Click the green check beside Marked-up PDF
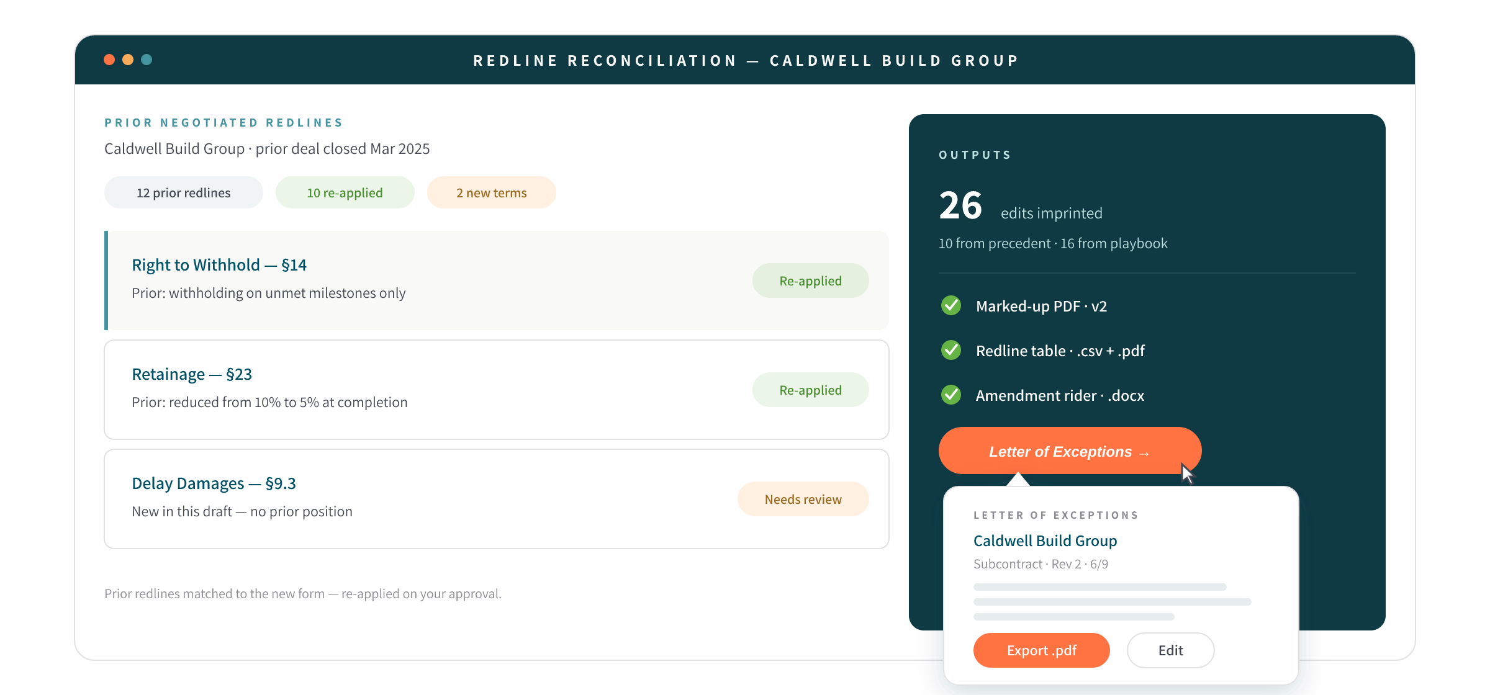Viewport: 1490px width, 695px height. point(950,305)
